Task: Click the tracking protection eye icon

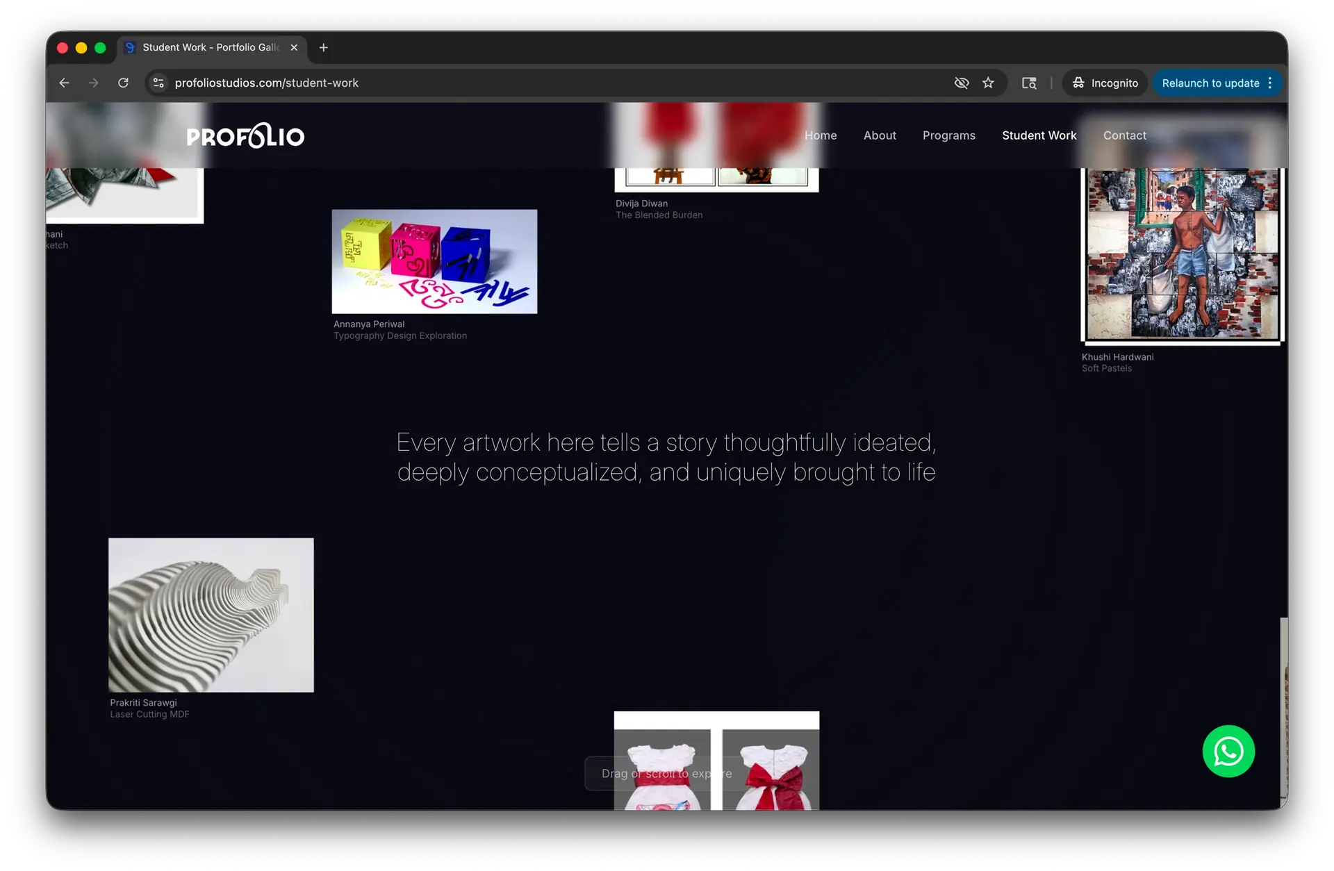Action: (961, 83)
